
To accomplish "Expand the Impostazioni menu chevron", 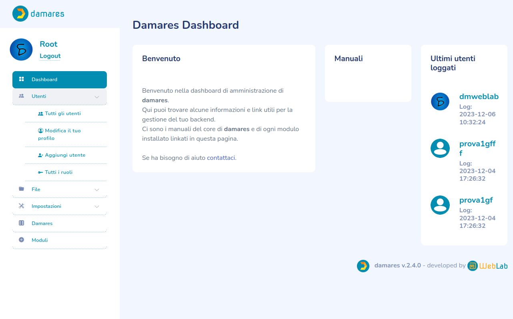I will (97, 207).
